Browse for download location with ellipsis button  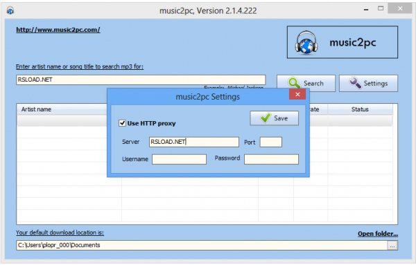(392, 246)
